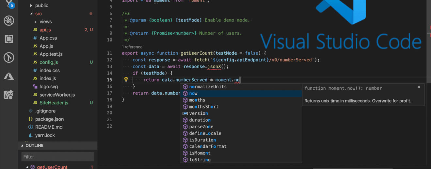This screenshot has height=169, width=431.
Task: Open the Extensions view icon
Action: point(9,39)
